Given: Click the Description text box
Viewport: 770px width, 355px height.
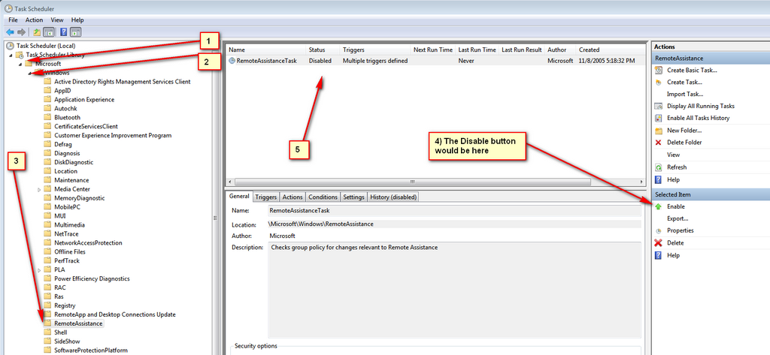Looking at the screenshot, I should (454, 290).
